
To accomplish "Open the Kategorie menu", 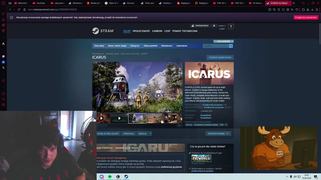I will click(135, 46).
